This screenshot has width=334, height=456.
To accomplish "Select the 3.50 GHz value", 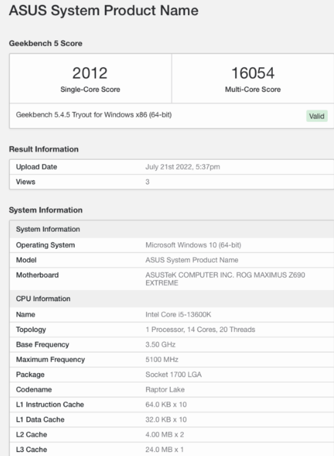I will click(160, 345).
